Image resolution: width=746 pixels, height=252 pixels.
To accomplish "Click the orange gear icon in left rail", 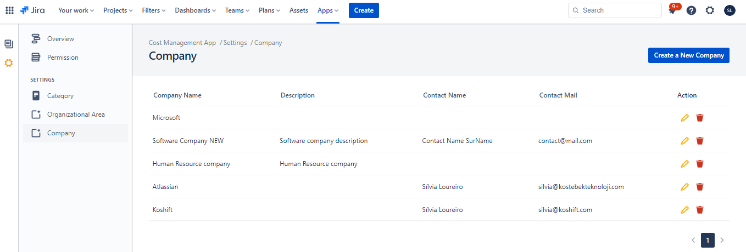I will click(x=9, y=63).
